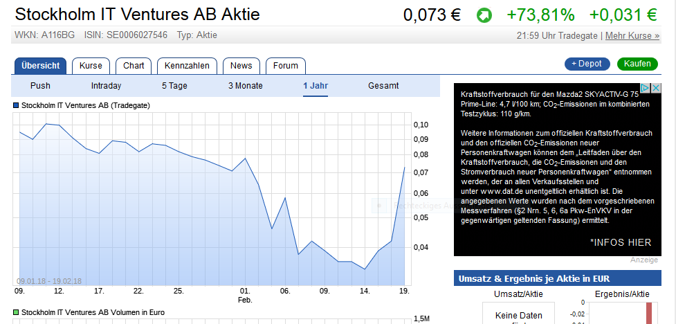Switch the chart to 5 Tage
Image resolution: width=676 pixels, height=324 pixels.
pyautogui.click(x=174, y=86)
